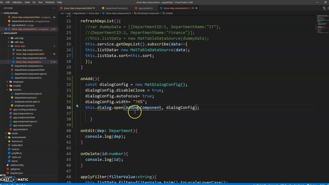Open favicon.ico file
Screen dimensions: 329x185
coord(17,141)
